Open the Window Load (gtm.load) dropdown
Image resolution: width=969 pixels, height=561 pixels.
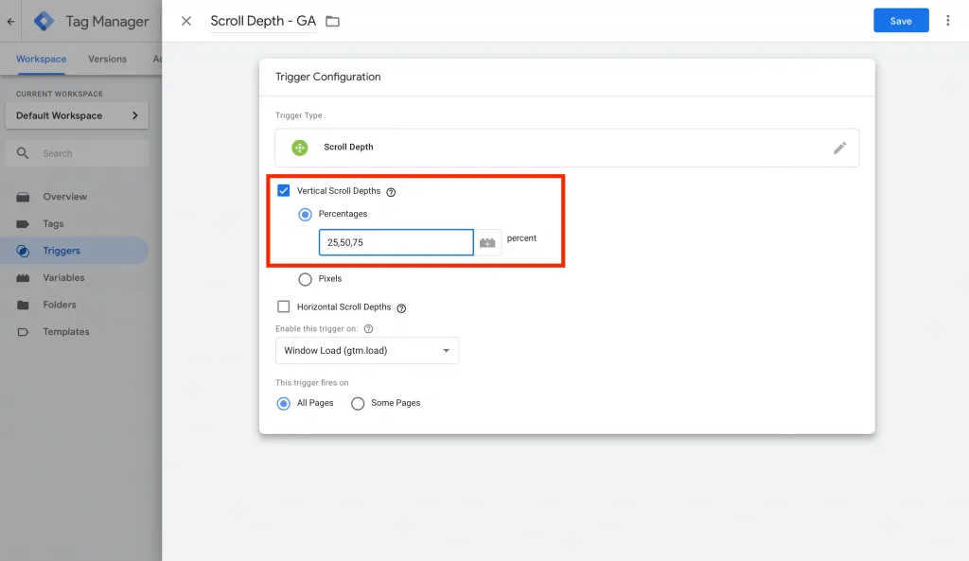(367, 350)
